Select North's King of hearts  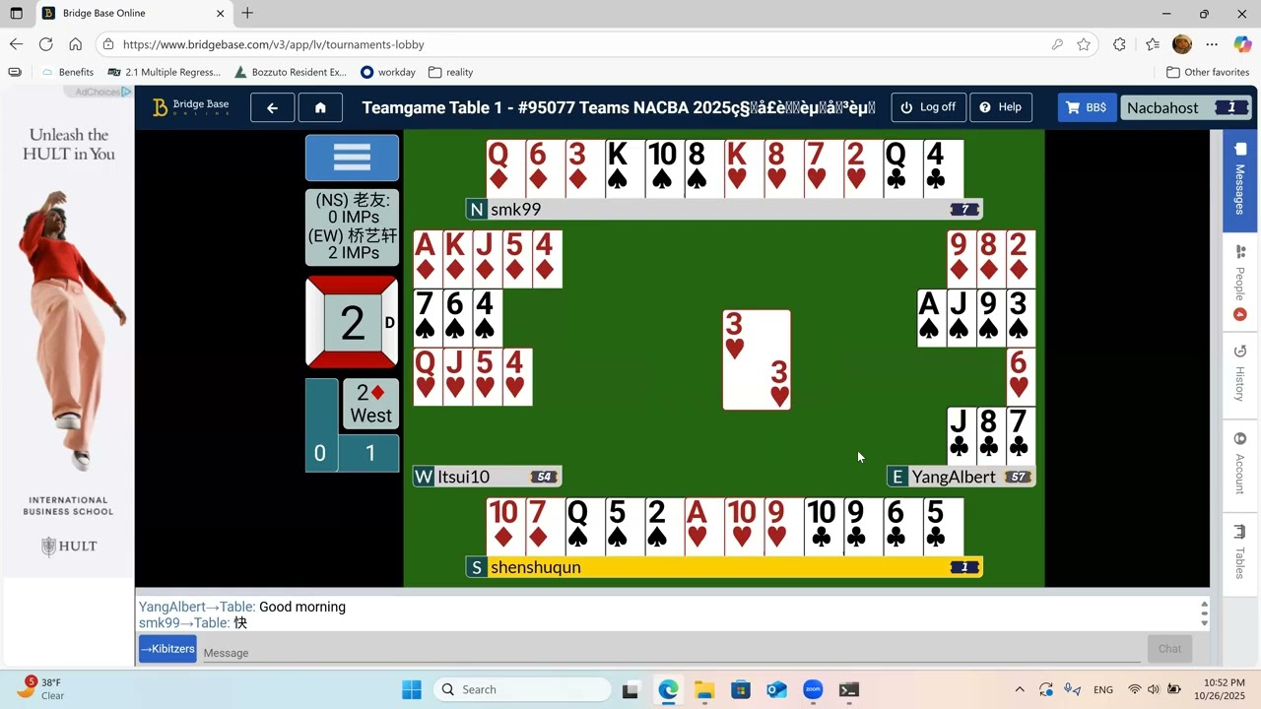745,168
